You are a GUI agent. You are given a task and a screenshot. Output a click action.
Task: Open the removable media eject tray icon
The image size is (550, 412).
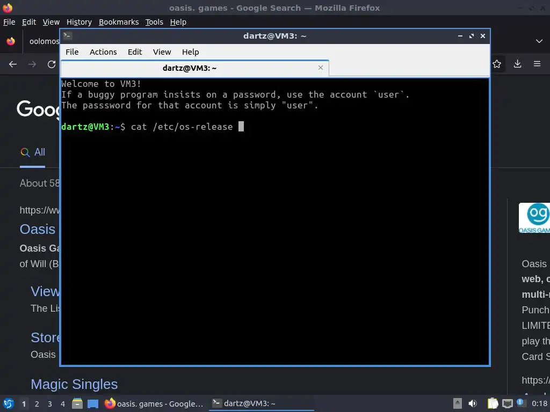[x=458, y=403]
